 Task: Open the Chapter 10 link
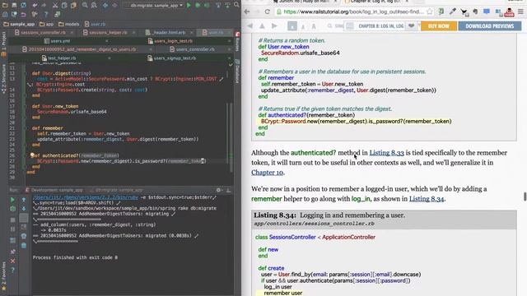[267, 173]
